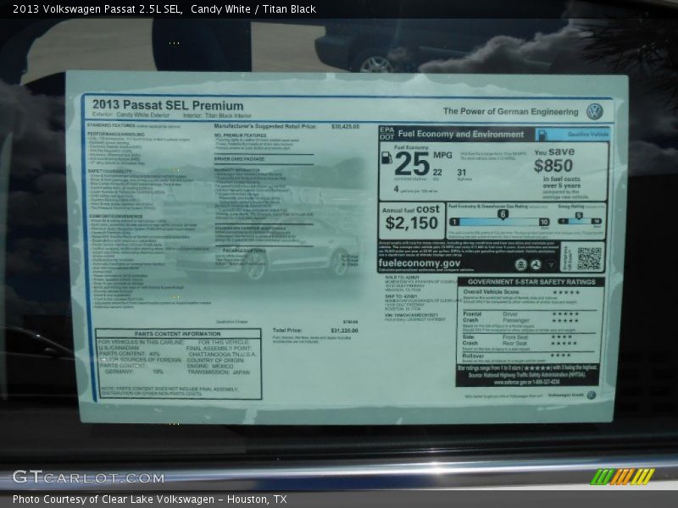The image size is (678, 508).
Task: Toggle the Frontal Crash Driver five-star rating
Action: coord(566,314)
